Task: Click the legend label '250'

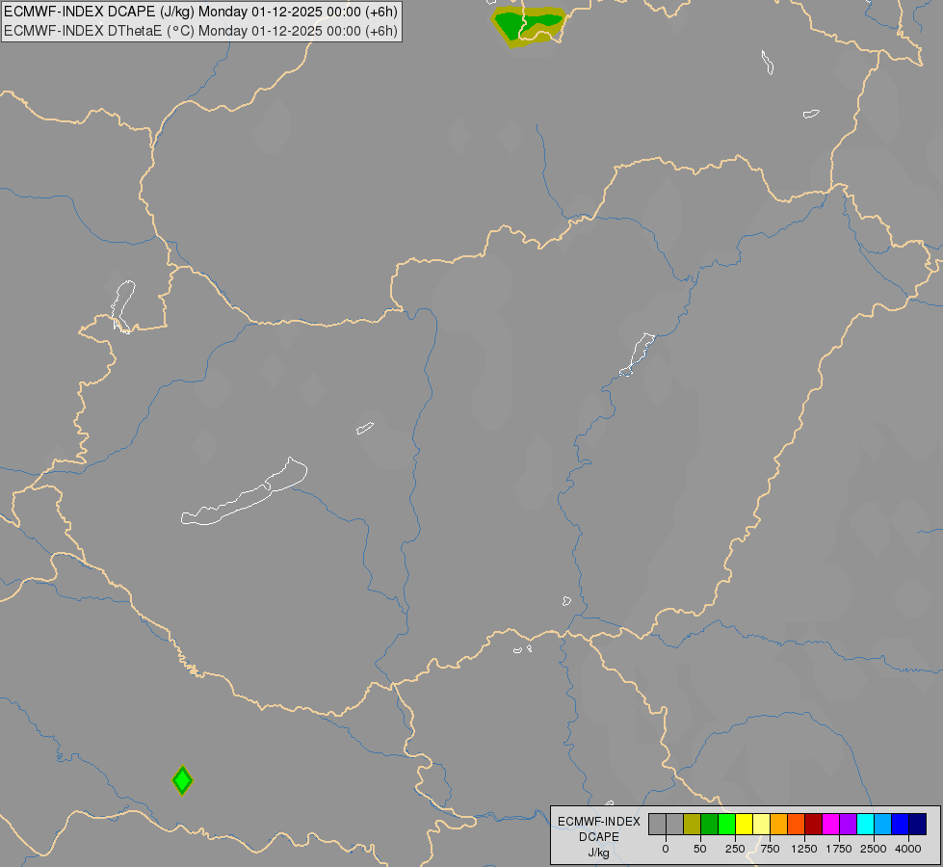Action: [x=735, y=849]
